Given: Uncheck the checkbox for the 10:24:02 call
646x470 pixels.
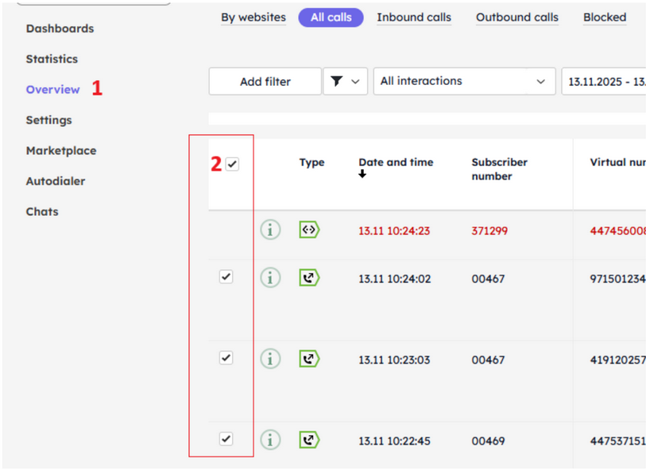Looking at the screenshot, I should [x=226, y=277].
